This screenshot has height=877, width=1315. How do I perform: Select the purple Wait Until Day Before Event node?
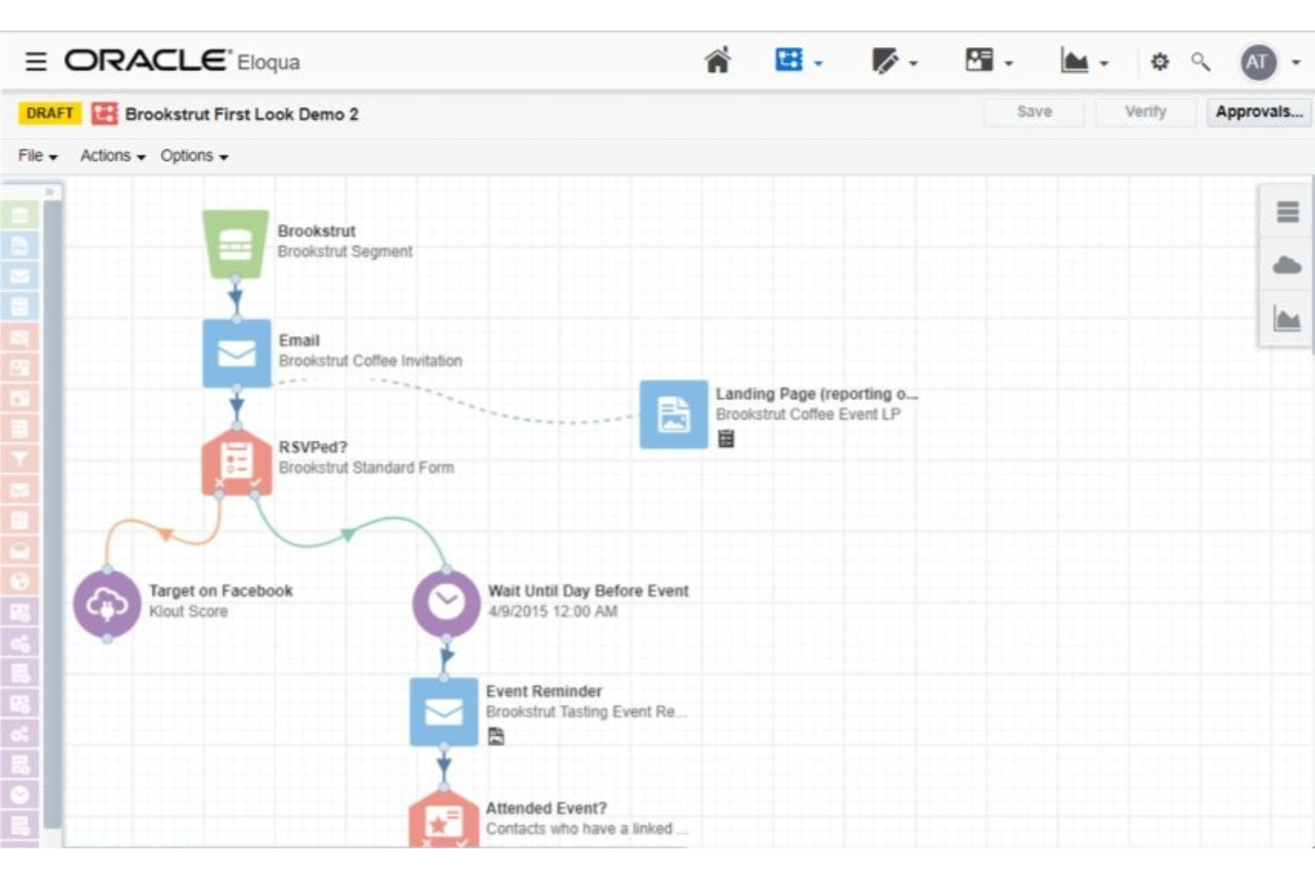tap(446, 603)
